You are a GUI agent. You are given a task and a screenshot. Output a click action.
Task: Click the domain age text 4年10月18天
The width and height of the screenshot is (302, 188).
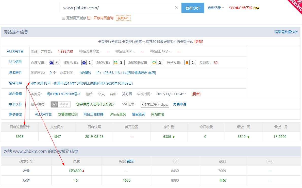click(x=41, y=83)
